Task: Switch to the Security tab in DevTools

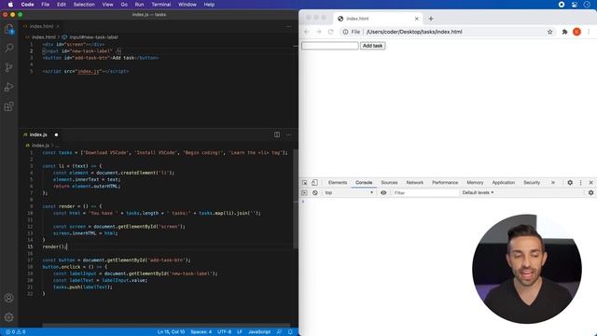Action: 532,183
